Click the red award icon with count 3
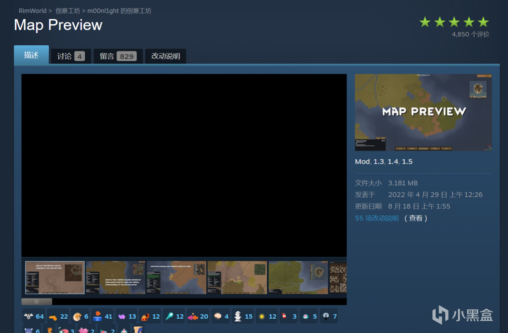 [289, 316]
